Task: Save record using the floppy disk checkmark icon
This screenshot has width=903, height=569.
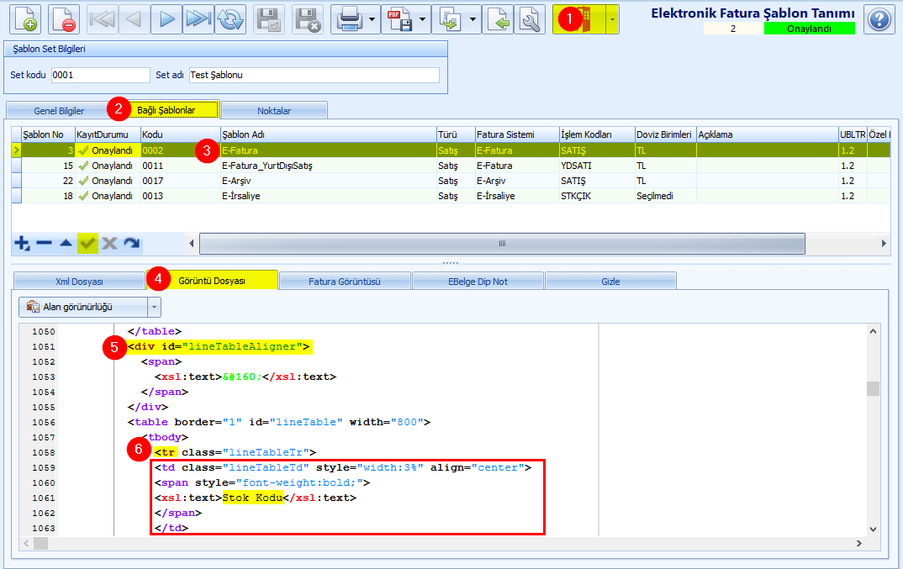Action: tap(268, 19)
